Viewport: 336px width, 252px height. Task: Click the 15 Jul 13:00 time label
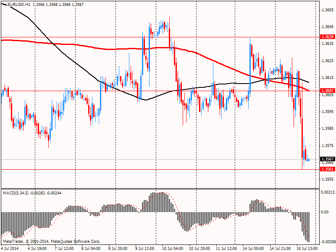tap(307, 248)
